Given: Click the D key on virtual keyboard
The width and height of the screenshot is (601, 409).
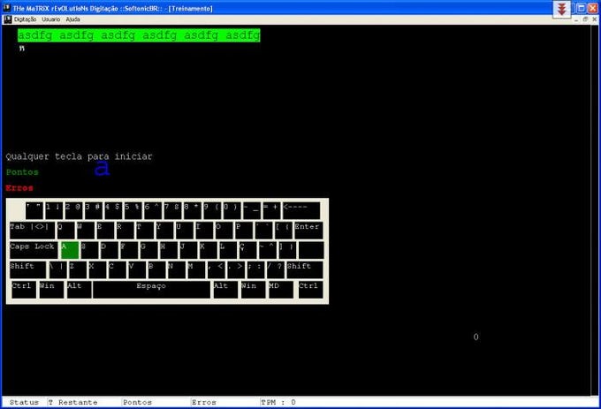Looking at the screenshot, I should 110,250.
